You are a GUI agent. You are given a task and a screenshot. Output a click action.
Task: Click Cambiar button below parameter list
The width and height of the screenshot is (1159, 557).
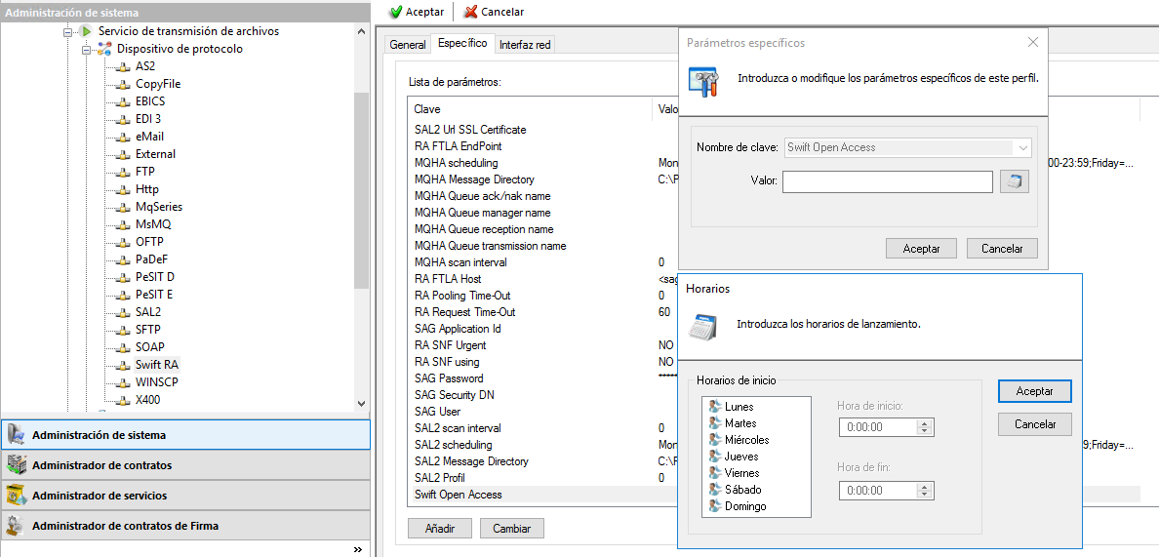pyautogui.click(x=512, y=528)
